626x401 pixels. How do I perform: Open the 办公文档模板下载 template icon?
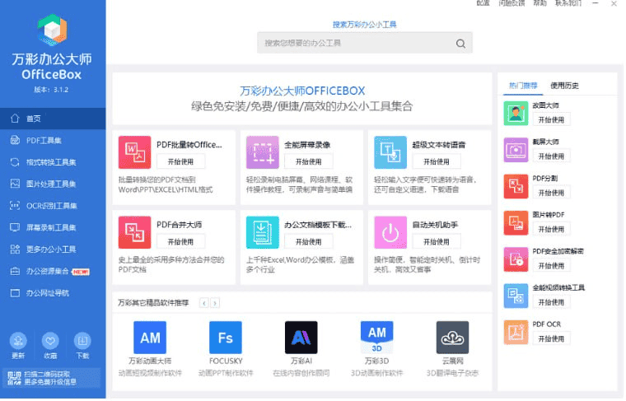263,233
